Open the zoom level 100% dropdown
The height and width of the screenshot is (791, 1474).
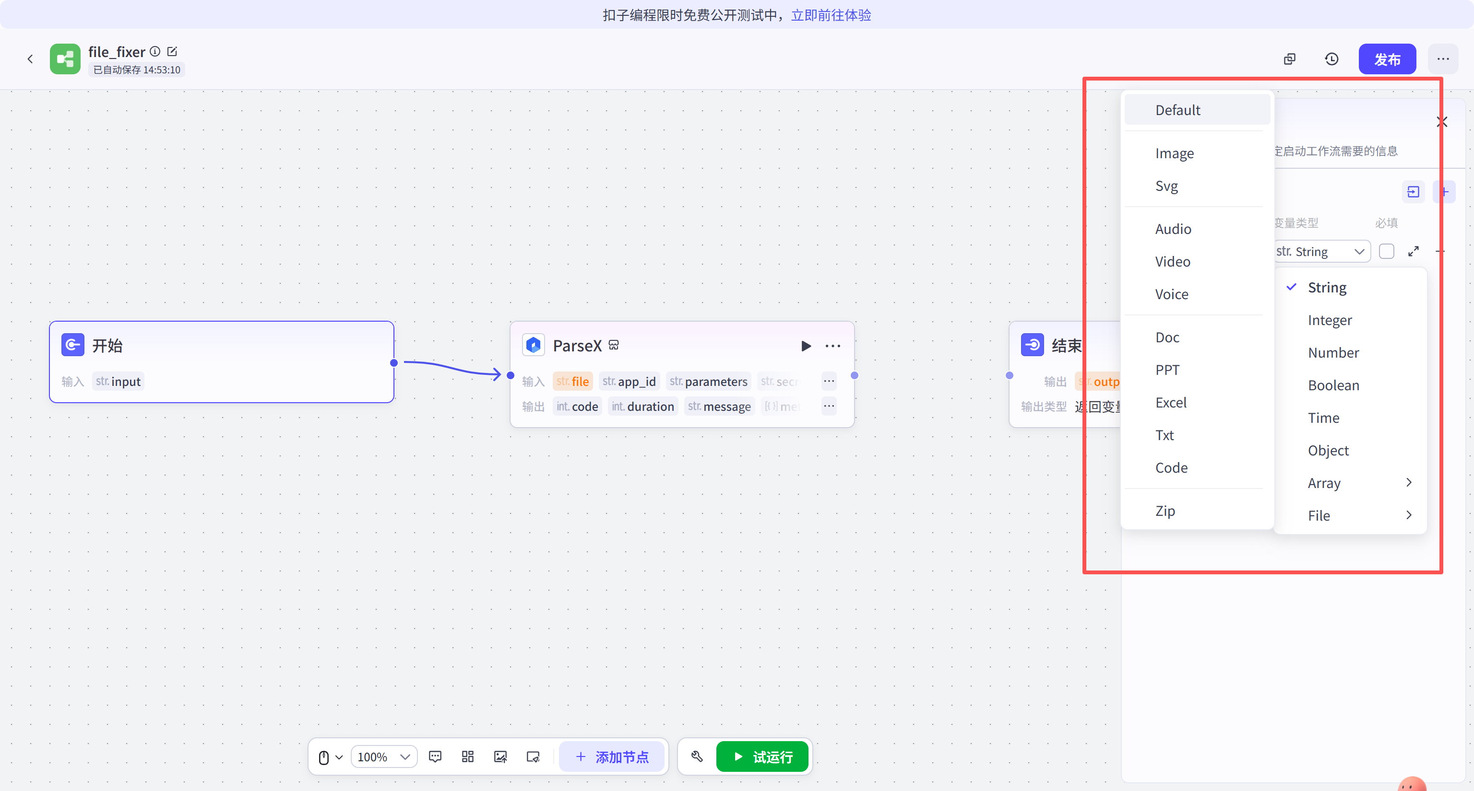(383, 756)
